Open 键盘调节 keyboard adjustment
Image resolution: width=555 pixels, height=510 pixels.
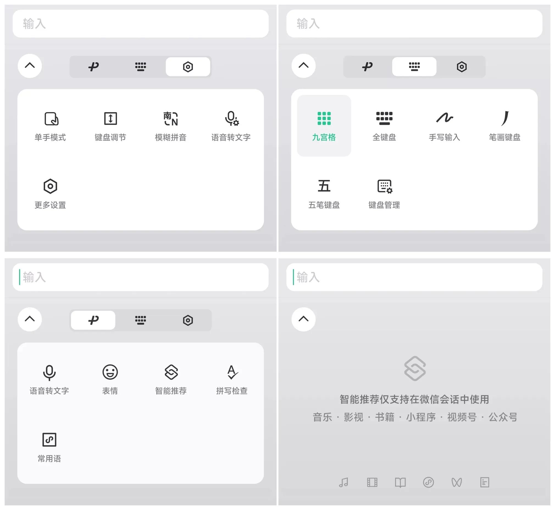[x=110, y=126]
